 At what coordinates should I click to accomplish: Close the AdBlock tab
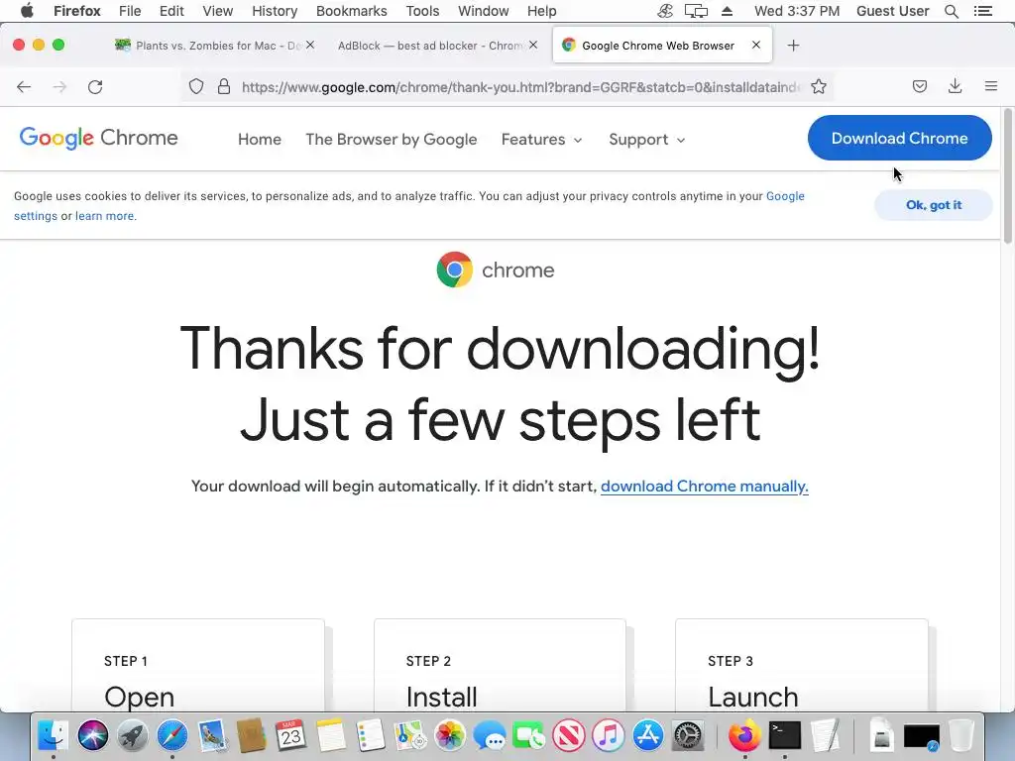533,45
